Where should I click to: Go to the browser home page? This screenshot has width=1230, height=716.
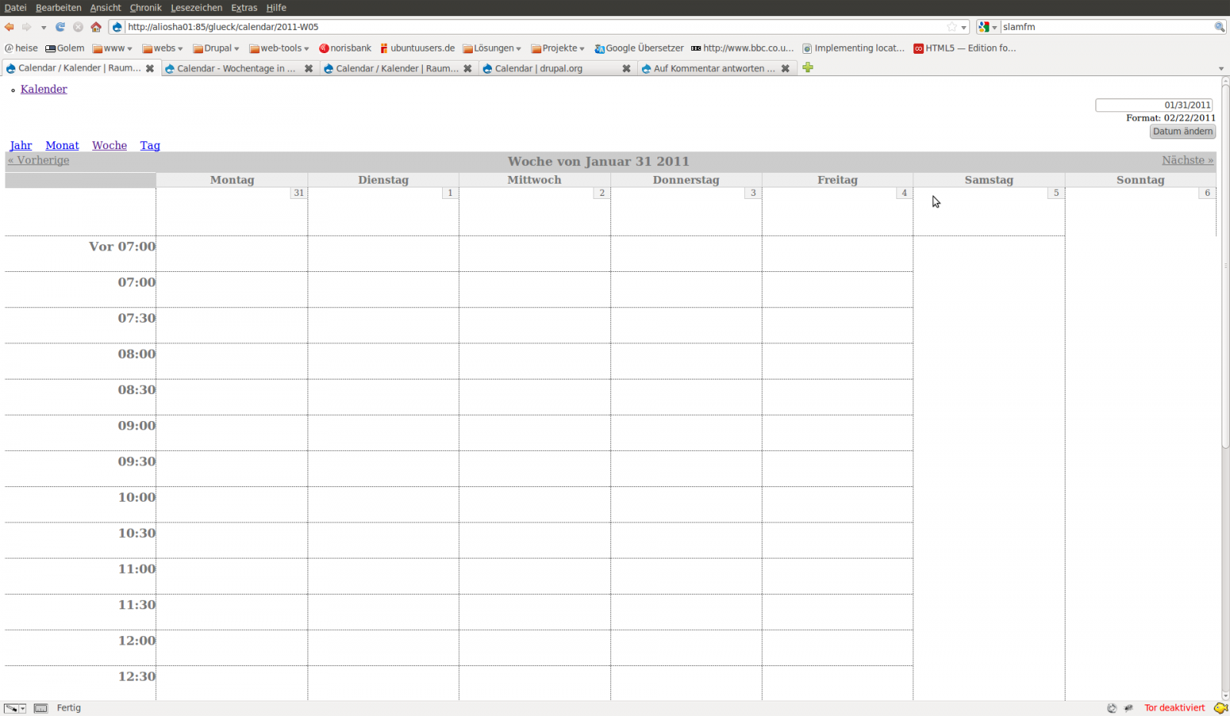pyautogui.click(x=96, y=27)
